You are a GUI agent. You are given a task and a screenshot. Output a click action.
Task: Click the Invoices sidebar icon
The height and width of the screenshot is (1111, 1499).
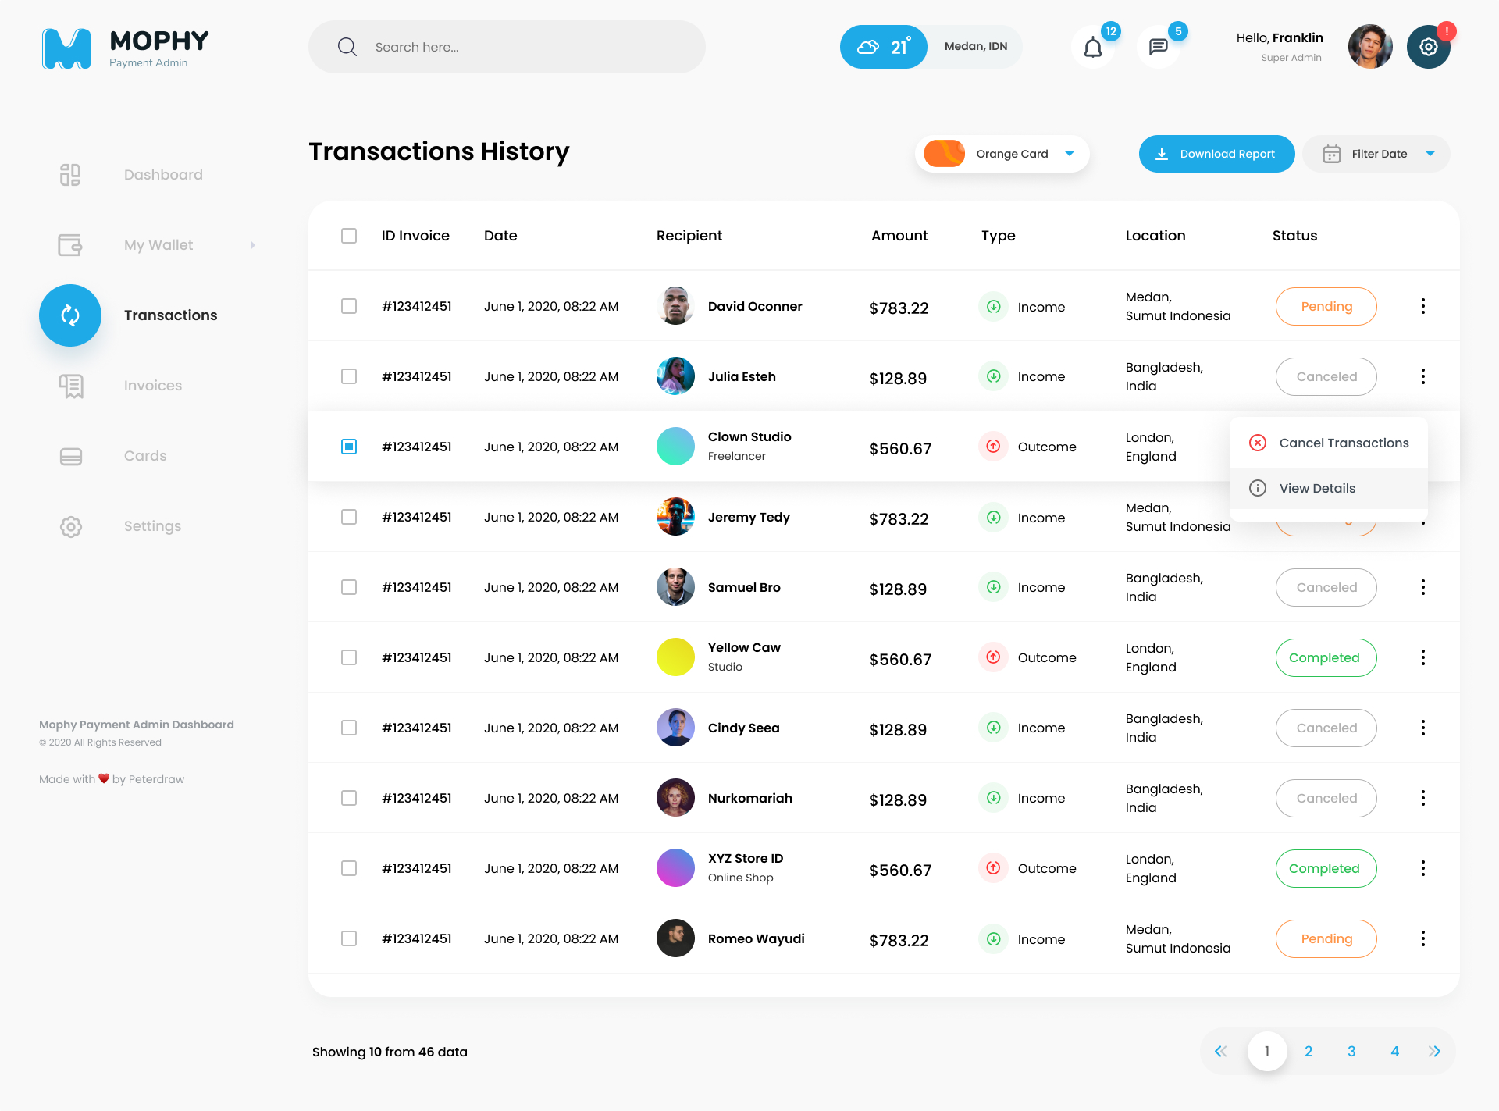(x=71, y=386)
